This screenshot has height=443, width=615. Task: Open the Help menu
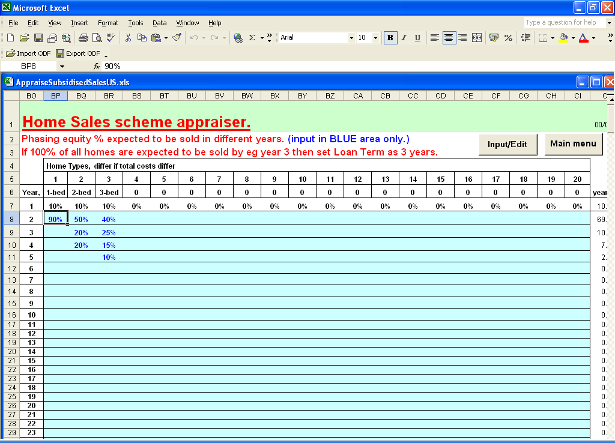point(214,23)
